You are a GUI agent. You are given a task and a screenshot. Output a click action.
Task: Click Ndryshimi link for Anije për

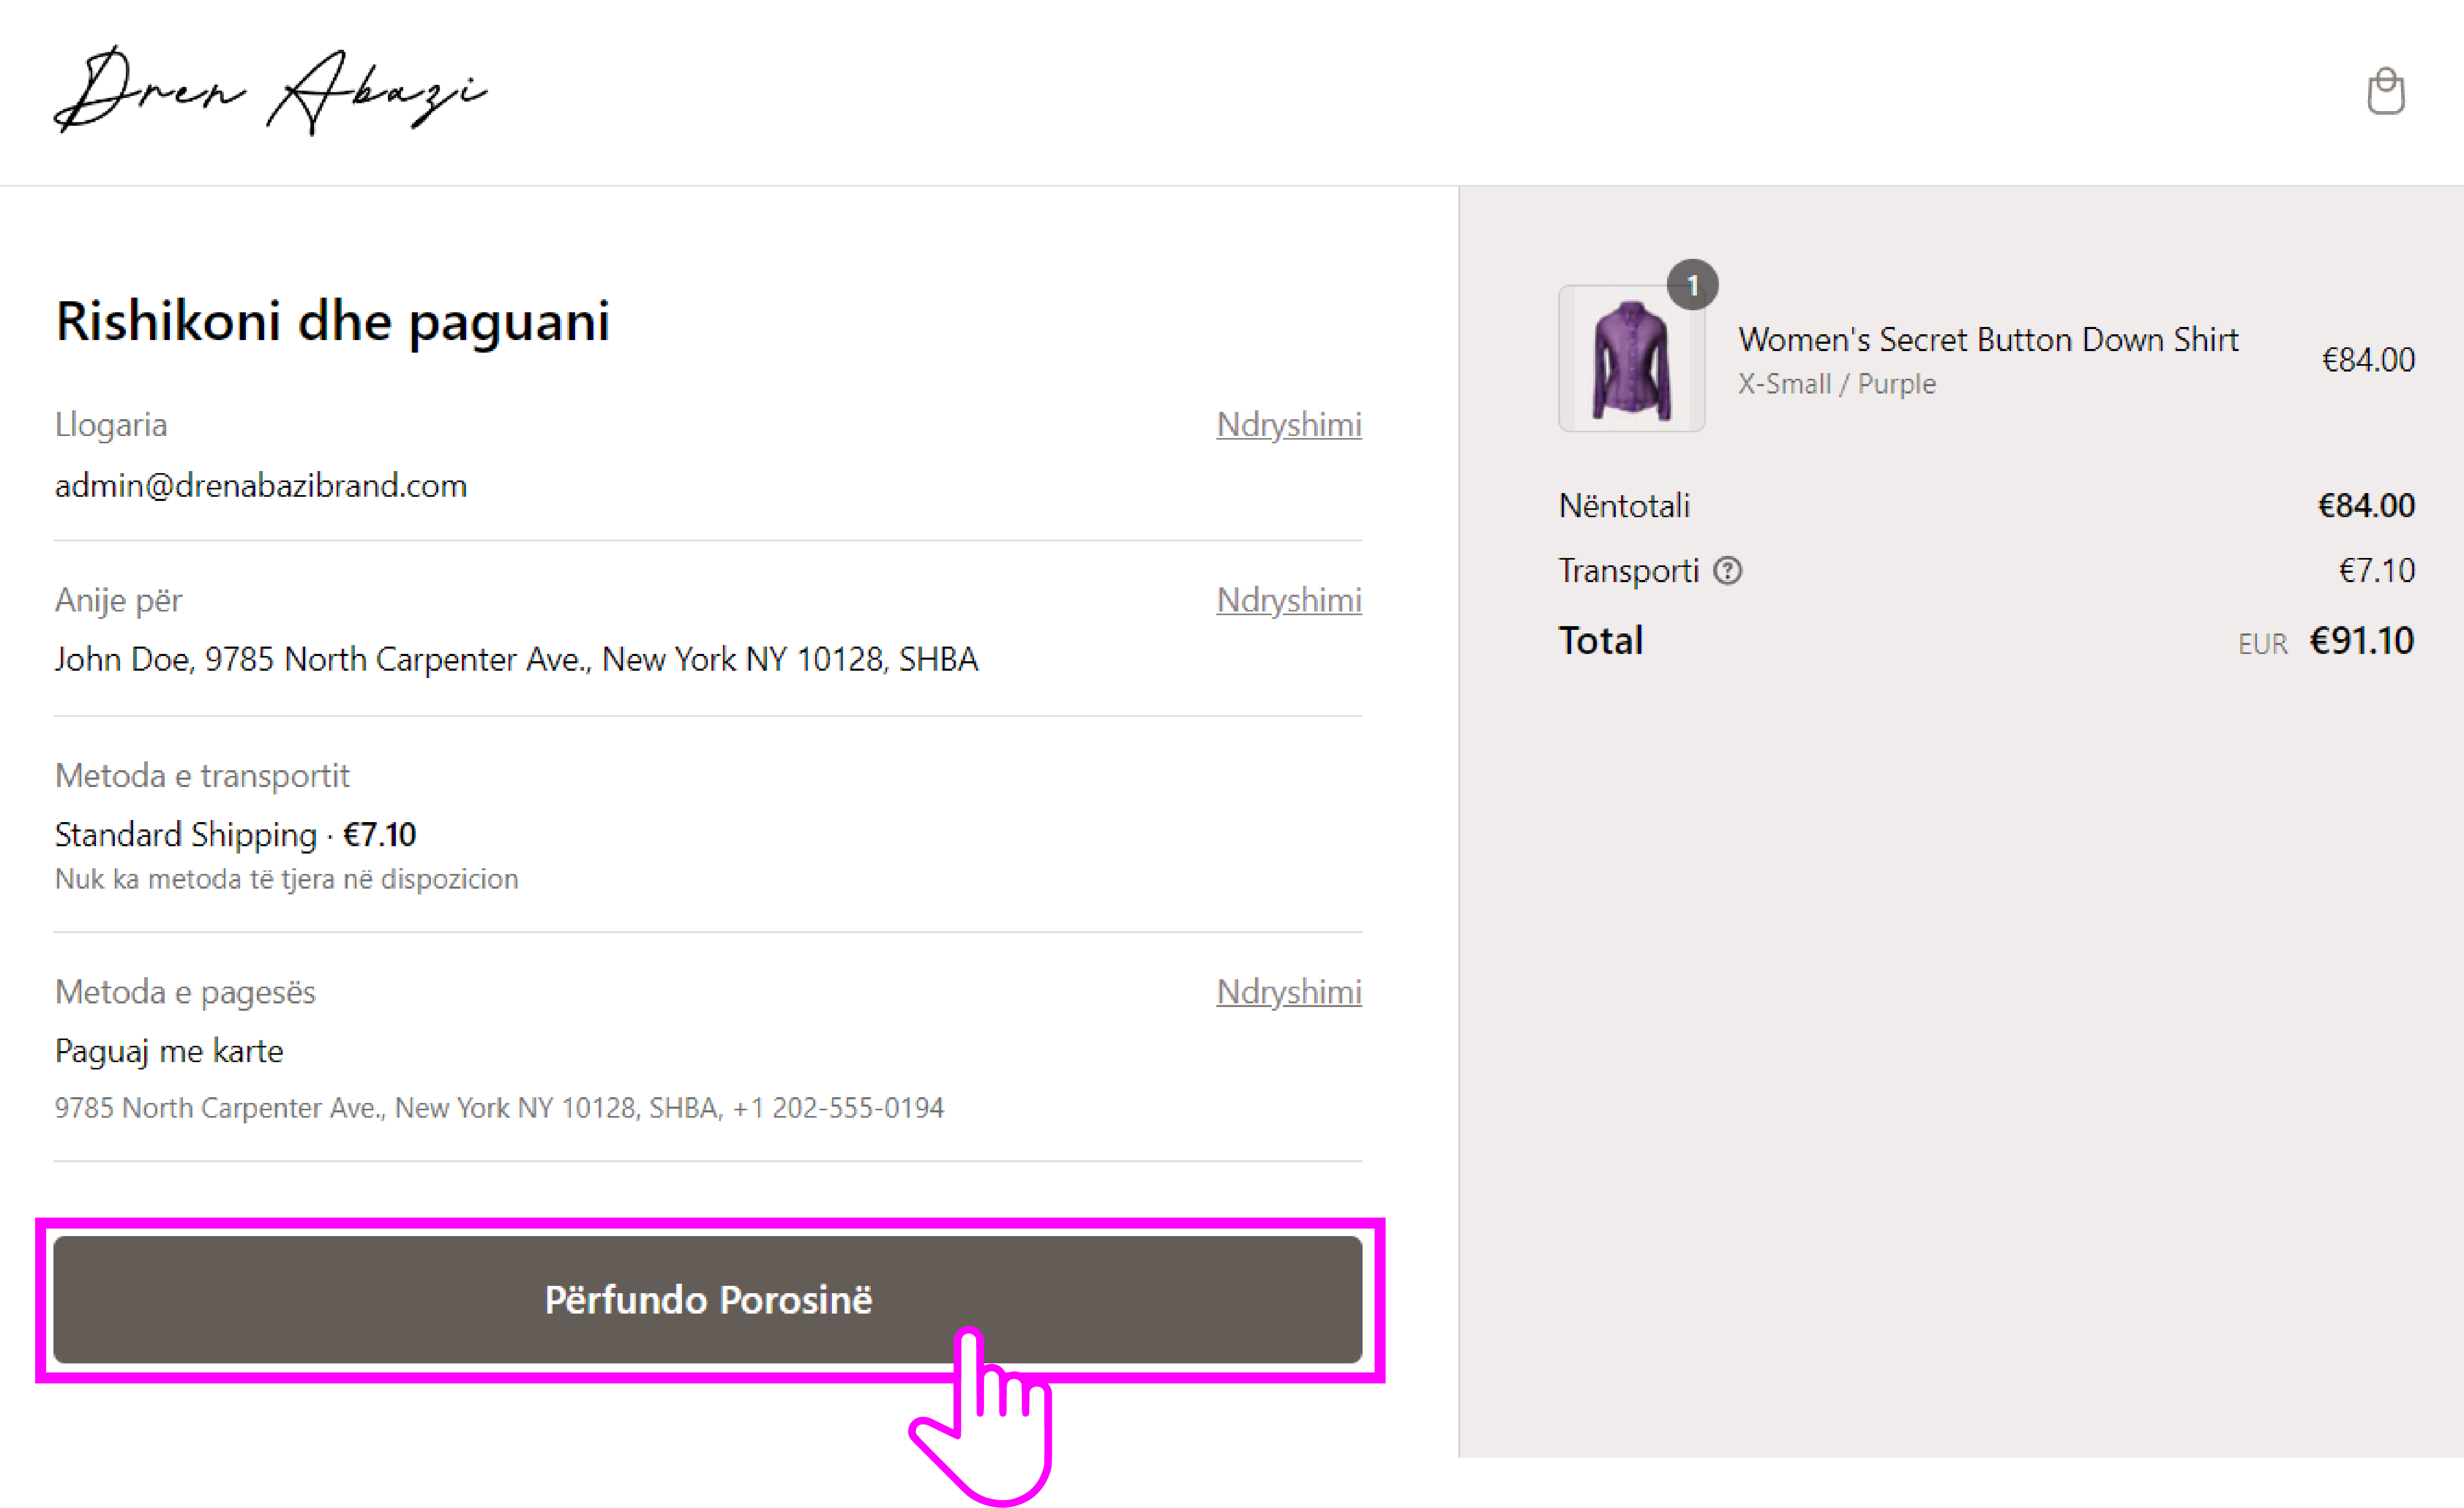coord(1288,599)
